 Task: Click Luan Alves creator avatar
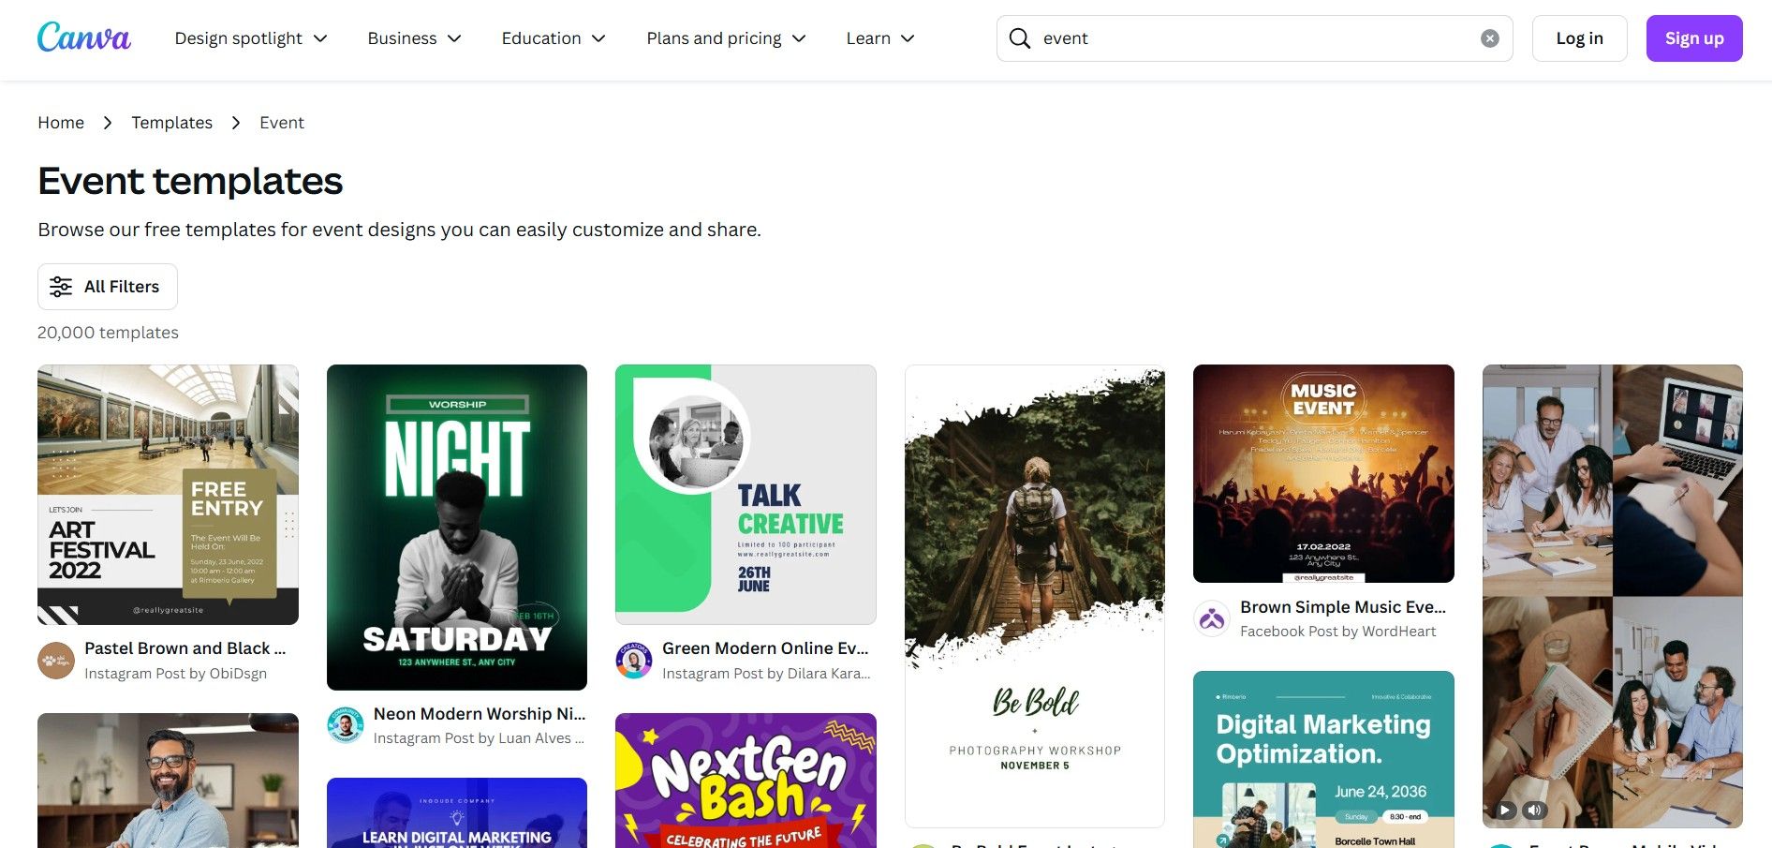346,725
